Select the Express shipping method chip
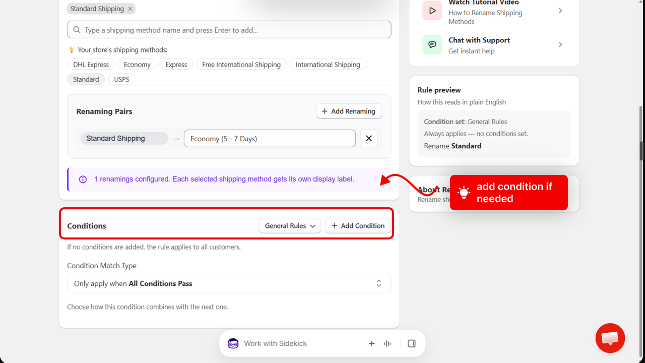645x363 pixels. (x=176, y=65)
